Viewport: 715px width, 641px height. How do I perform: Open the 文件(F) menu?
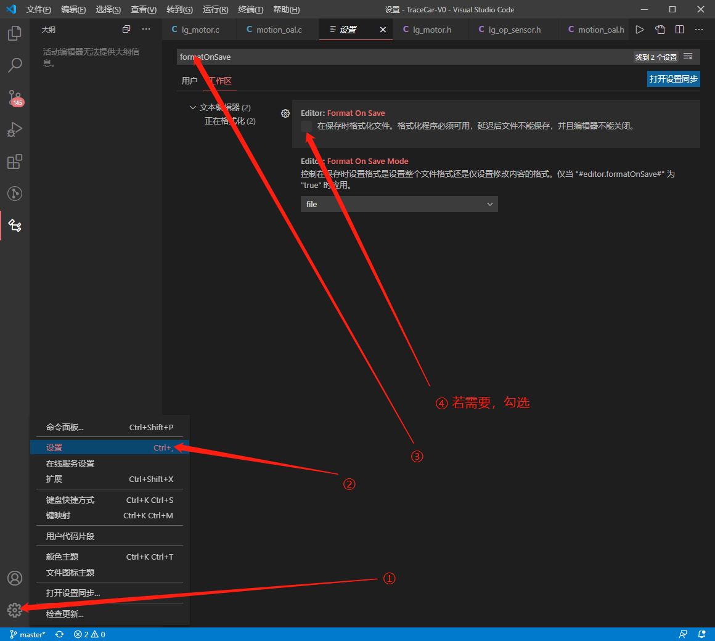point(39,10)
